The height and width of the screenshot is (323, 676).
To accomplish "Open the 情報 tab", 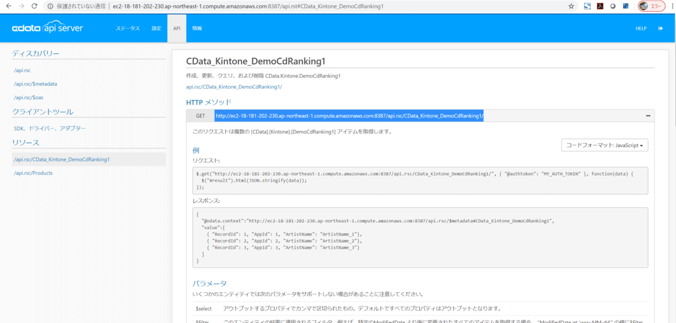I will [197, 28].
